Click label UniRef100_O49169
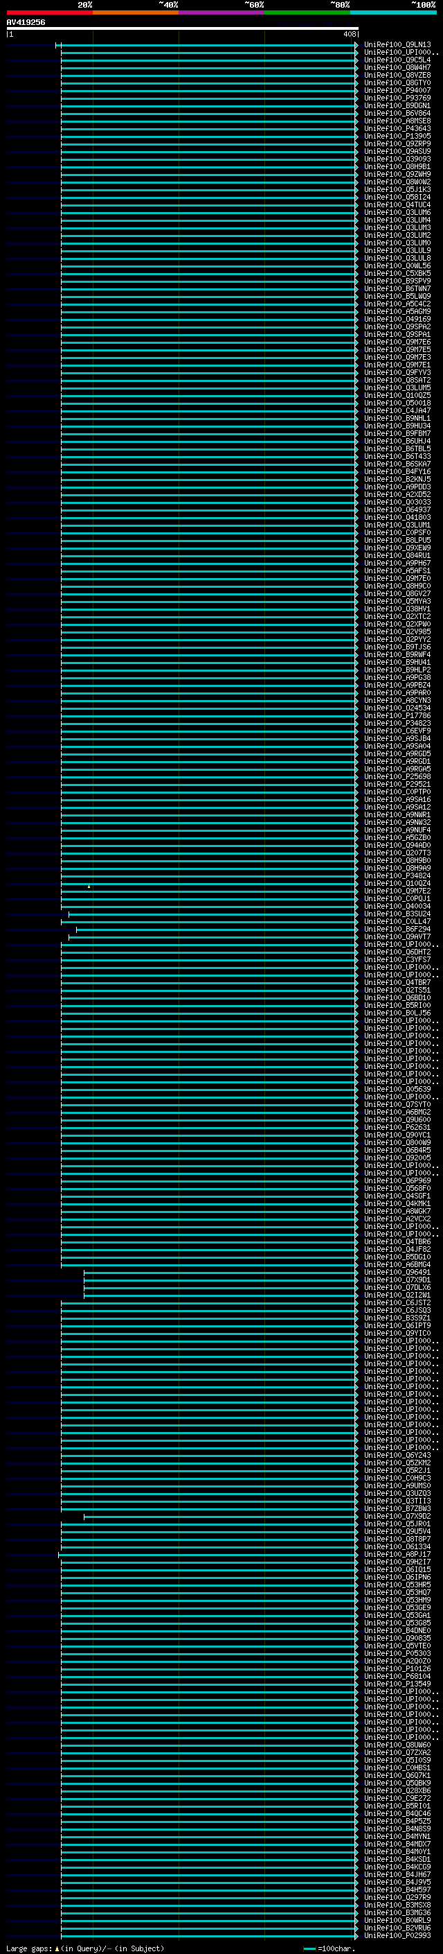The width and height of the screenshot is (443, 1954). point(397,319)
